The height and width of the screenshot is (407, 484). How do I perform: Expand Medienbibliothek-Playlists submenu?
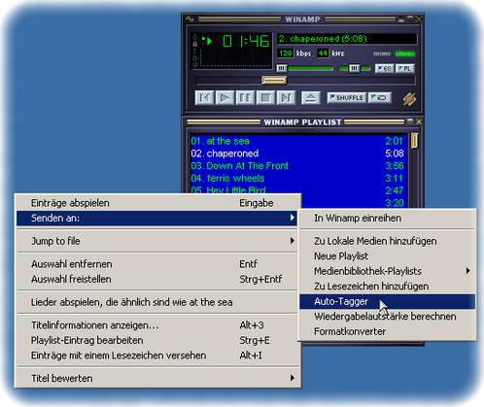point(387,271)
